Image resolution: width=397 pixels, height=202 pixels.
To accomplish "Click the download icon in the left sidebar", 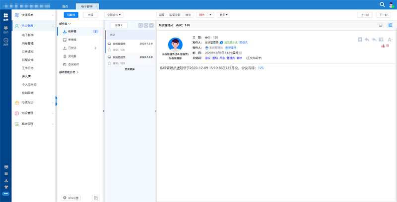I will coord(6,180).
